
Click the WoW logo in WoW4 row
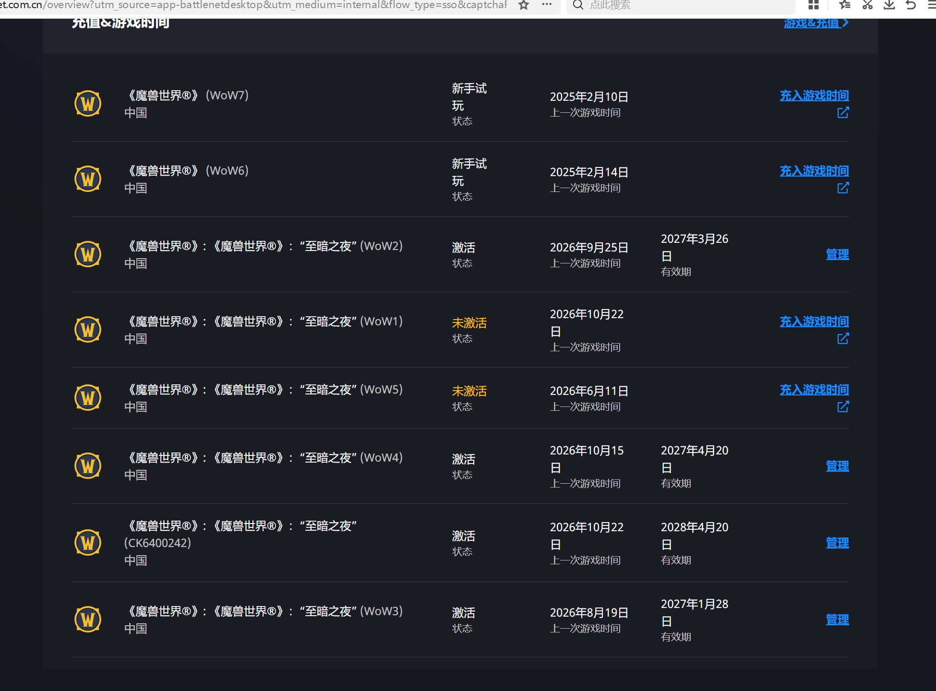88,466
